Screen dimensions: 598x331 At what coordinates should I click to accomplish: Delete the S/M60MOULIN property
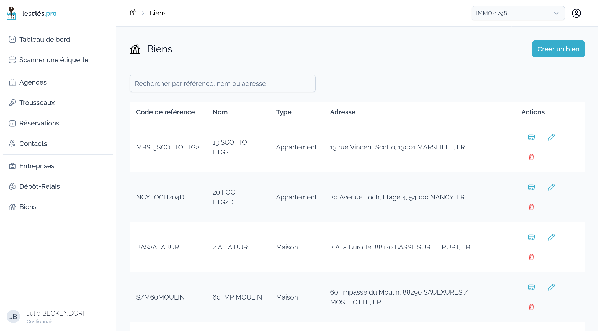[x=531, y=307]
